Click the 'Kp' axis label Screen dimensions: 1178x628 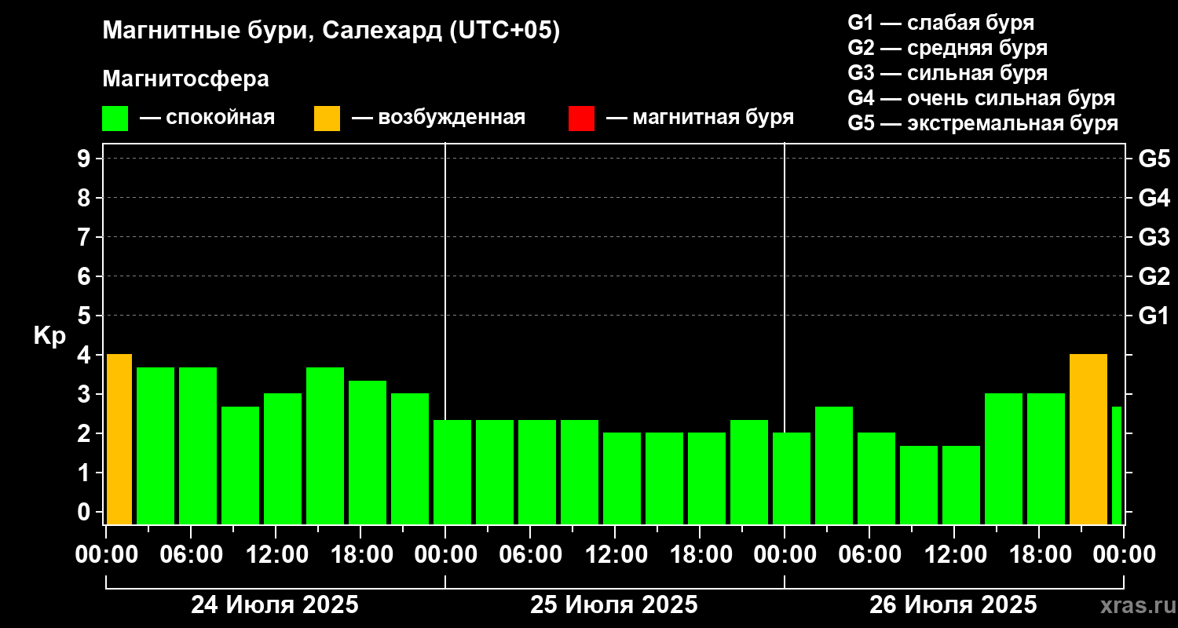pos(49,335)
